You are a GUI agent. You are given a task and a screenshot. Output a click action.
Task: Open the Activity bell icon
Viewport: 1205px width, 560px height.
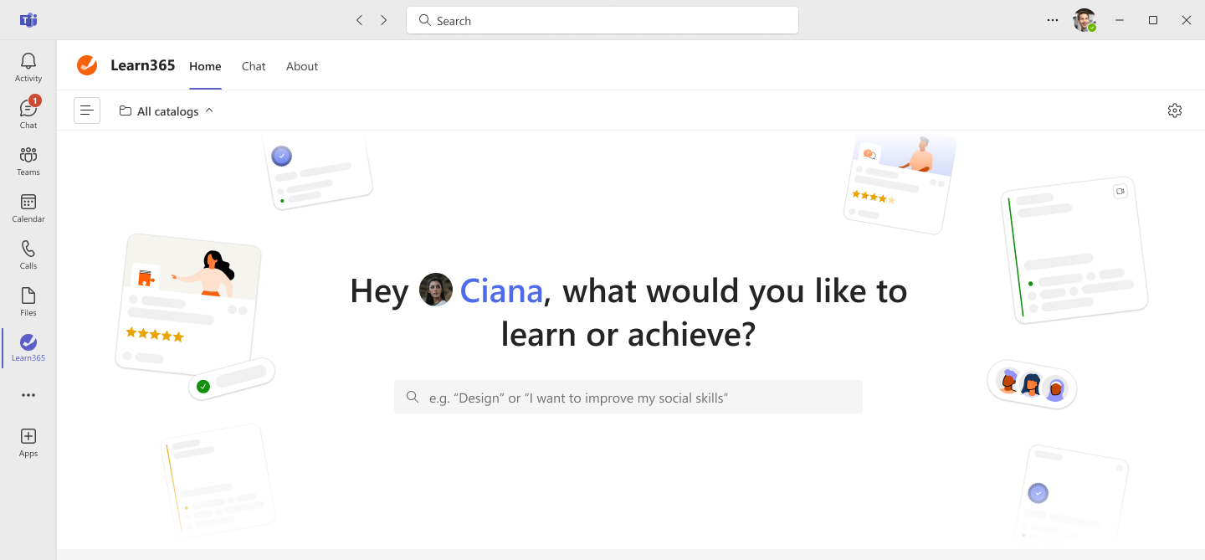click(28, 67)
